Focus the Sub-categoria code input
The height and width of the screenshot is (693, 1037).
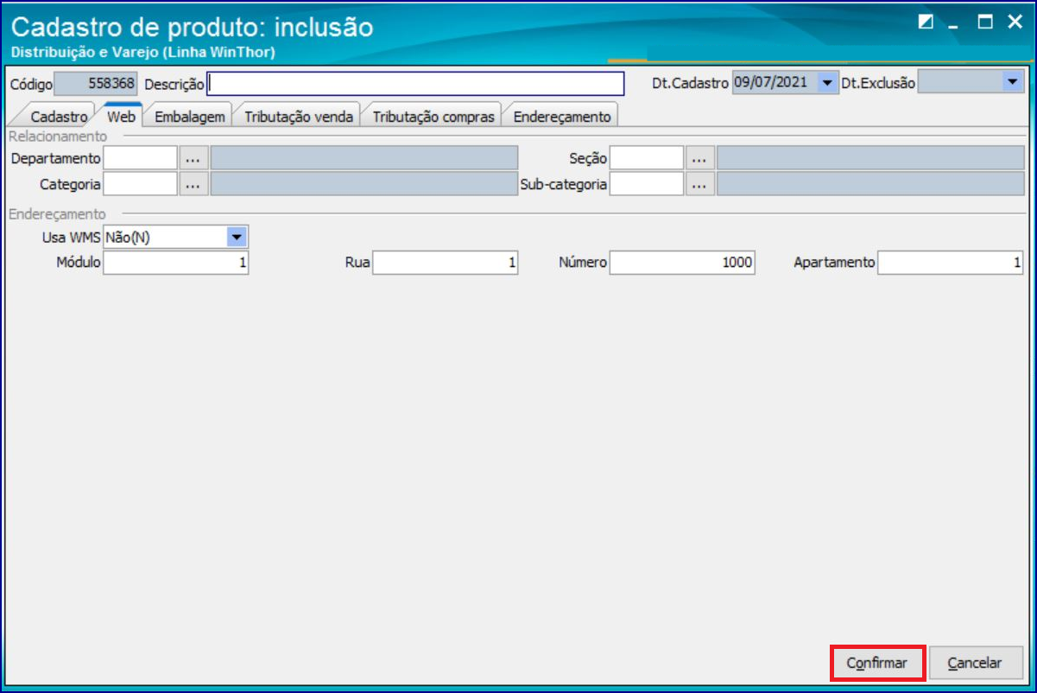pyautogui.click(x=647, y=184)
